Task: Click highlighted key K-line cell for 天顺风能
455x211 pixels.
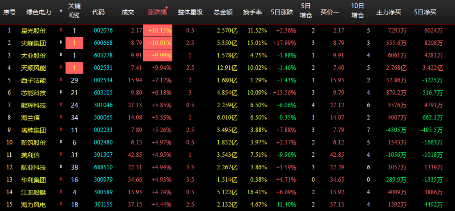Action: 74,68
